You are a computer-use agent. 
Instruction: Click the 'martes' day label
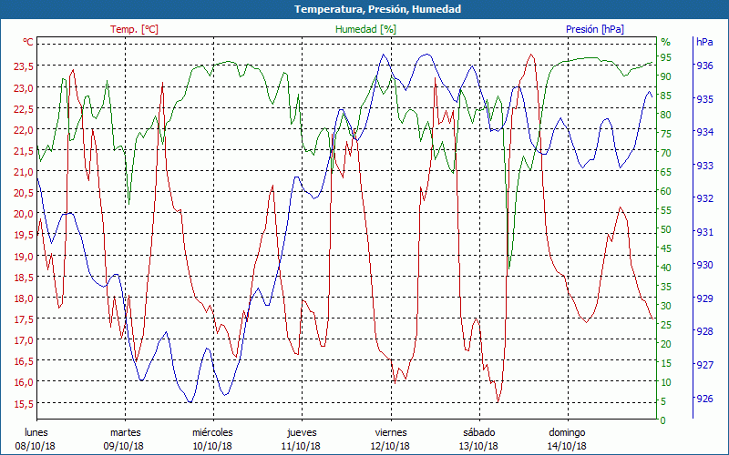pyautogui.click(x=125, y=432)
